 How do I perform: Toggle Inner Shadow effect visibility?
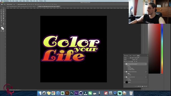[x=128, y=68]
